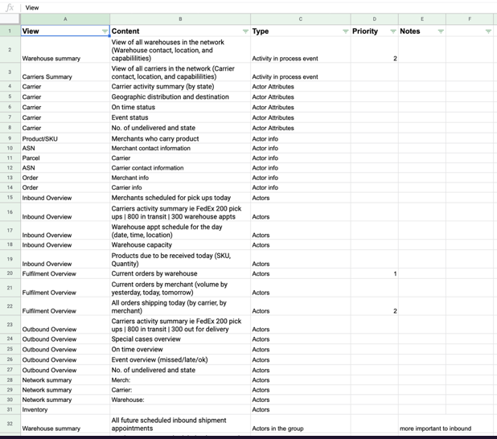The height and width of the screenshot is (439, 497).
Task: Select the 'Merch:' cell
Action: (x=180, y=380)
